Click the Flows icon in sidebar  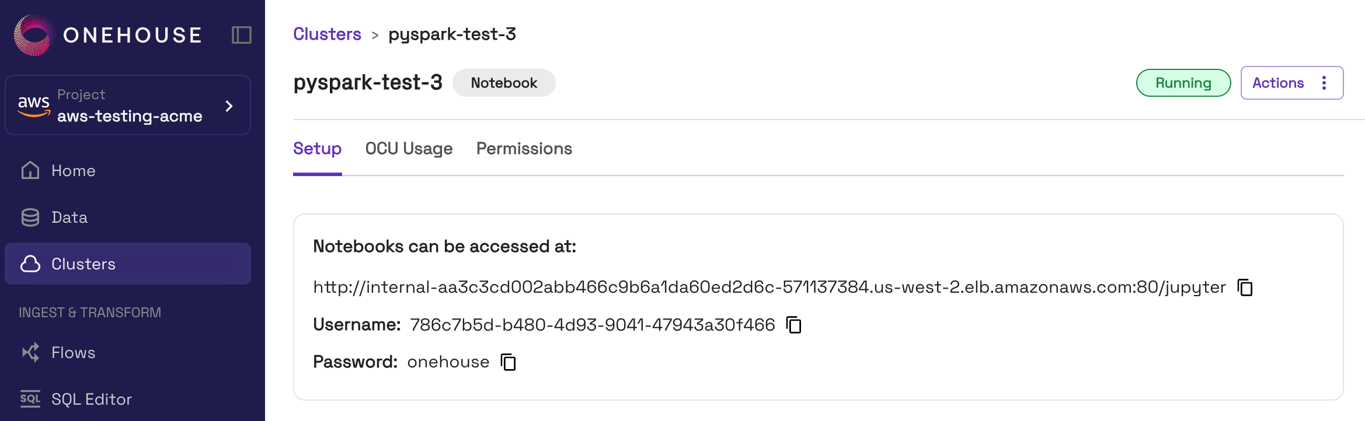pyautogui.click(x=30, y=352)
